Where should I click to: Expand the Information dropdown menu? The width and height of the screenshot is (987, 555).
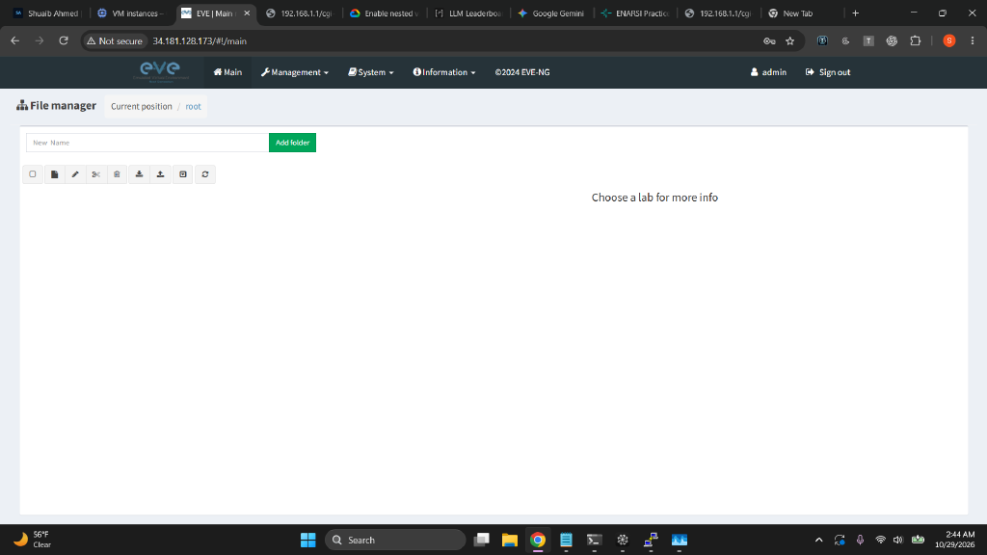(x=443, y=72)
